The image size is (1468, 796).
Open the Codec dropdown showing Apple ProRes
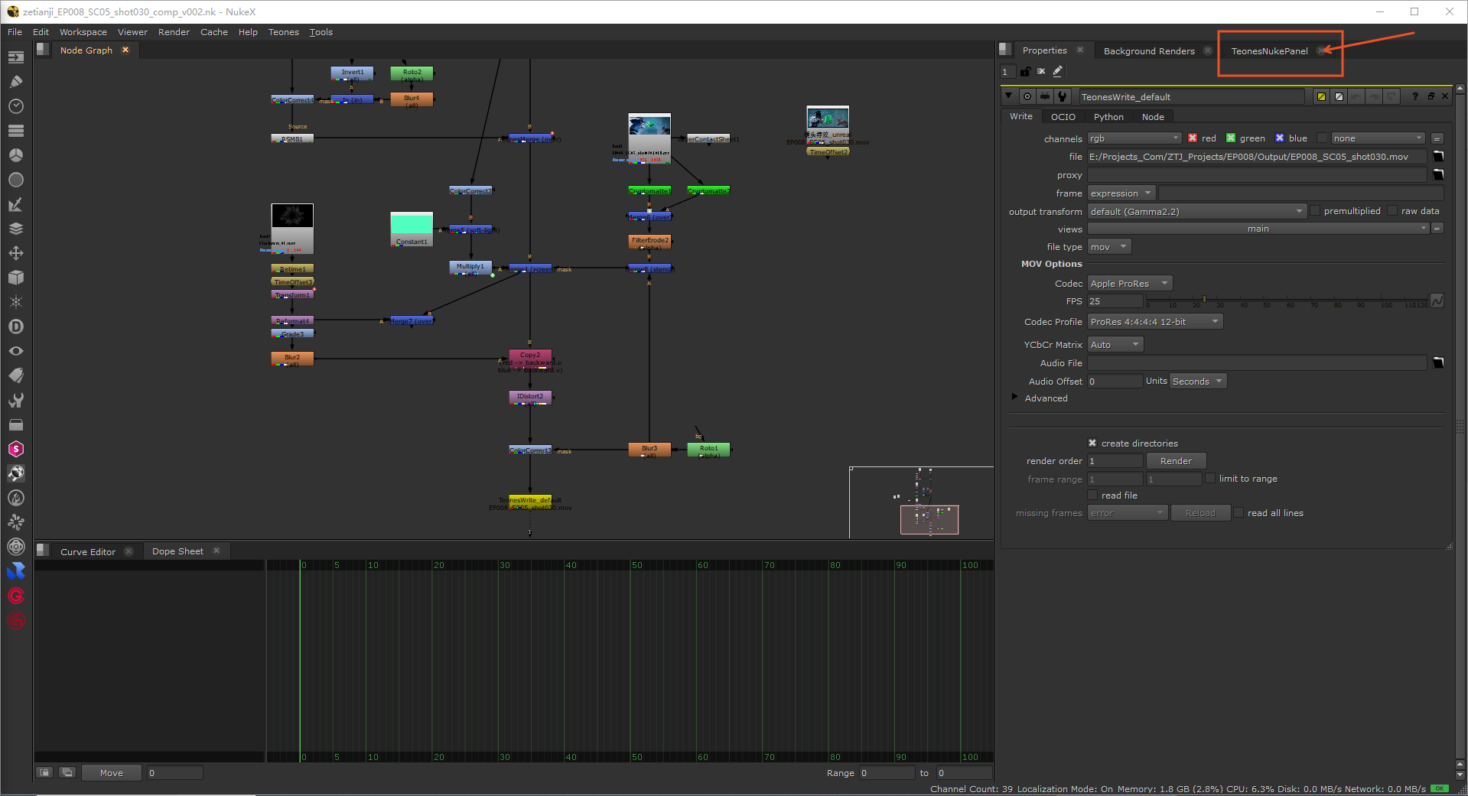(1129, 284)
